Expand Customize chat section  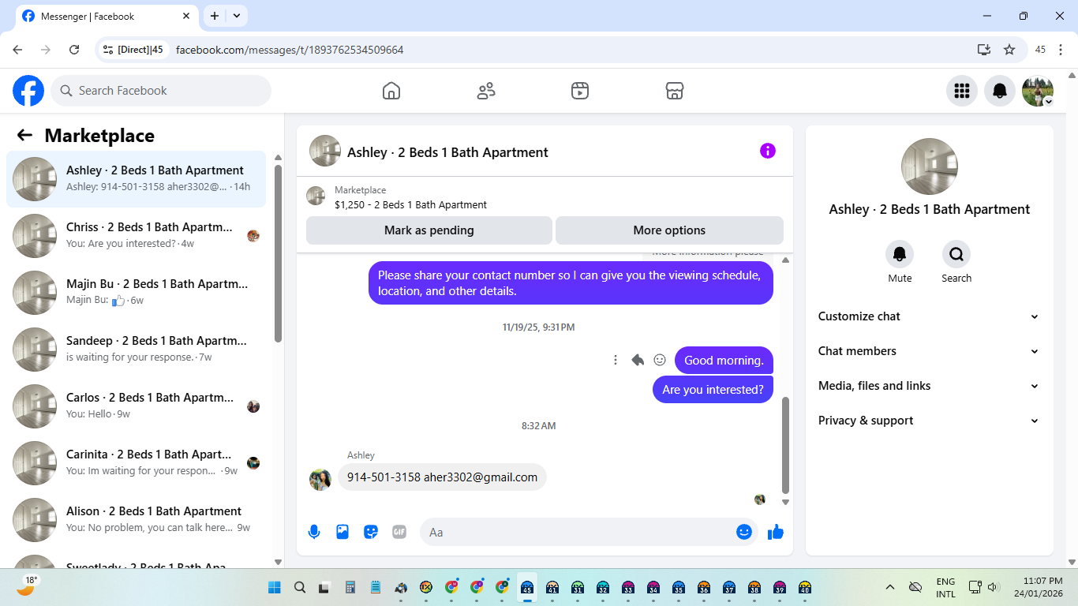click(x=930, y=316)
